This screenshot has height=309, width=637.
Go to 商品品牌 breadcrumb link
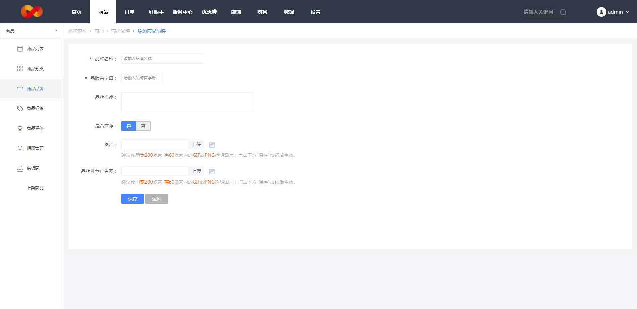[x=121, y=31]
